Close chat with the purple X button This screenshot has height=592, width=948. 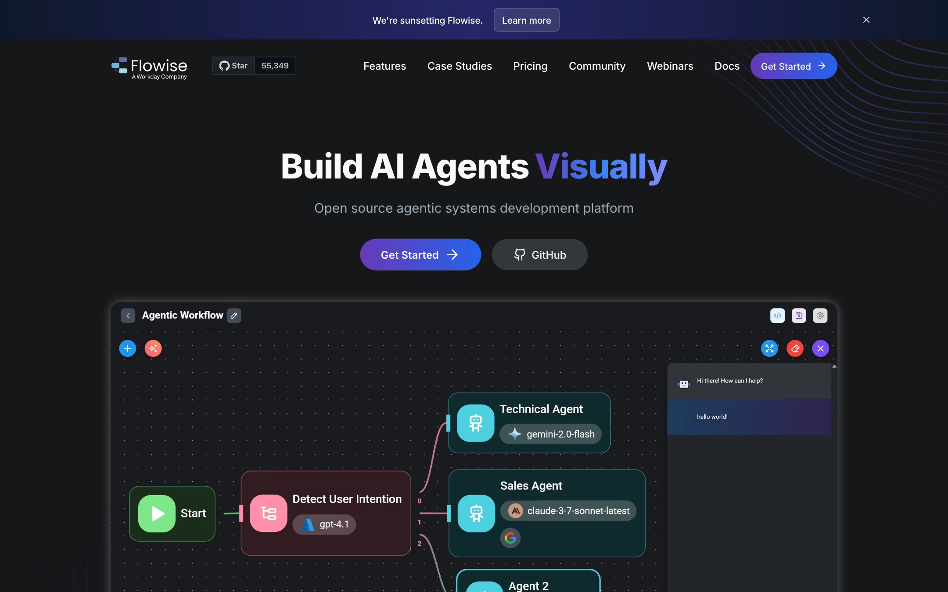(820, 349)
